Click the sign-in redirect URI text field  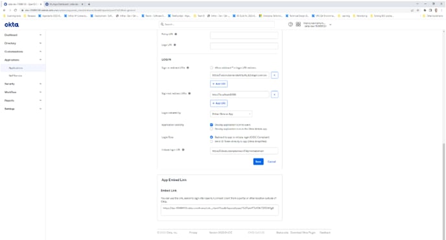(239, 75)
